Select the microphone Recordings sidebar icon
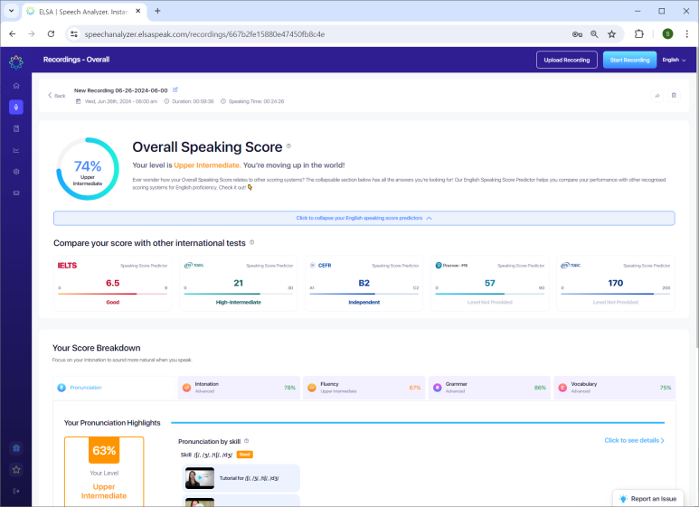Viewport: 699px width, 507px height. [x=16, y=107]
